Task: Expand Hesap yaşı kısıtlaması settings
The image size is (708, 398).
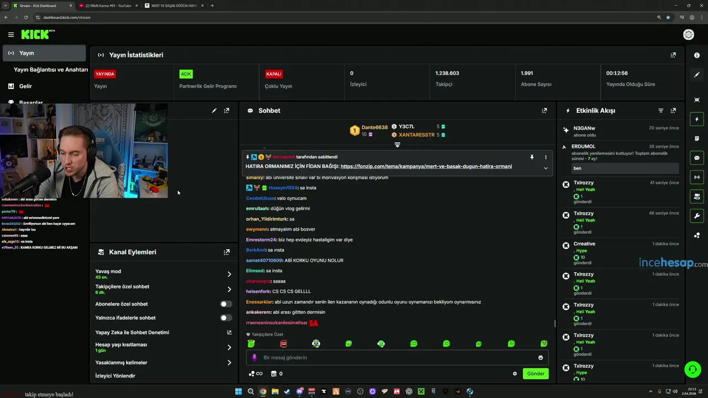Action: pyautogui.click(x=229, y=348)
